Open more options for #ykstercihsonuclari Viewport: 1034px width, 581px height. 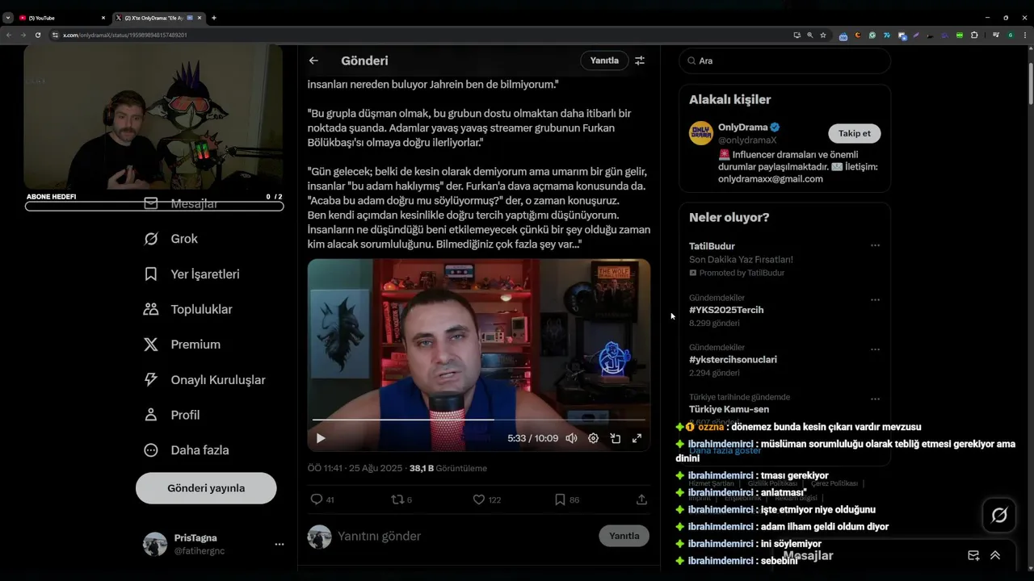coord(875,349)
